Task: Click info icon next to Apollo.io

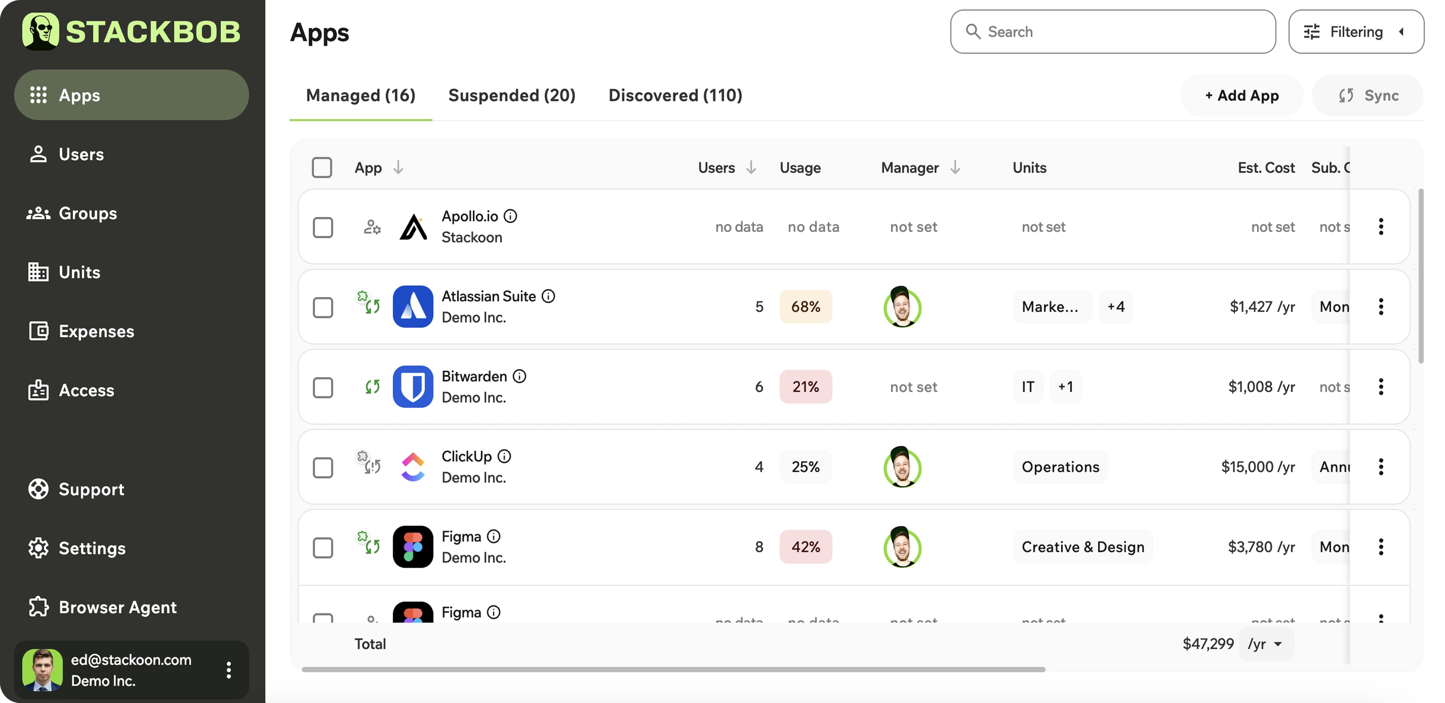Action: tap(510, 216)
